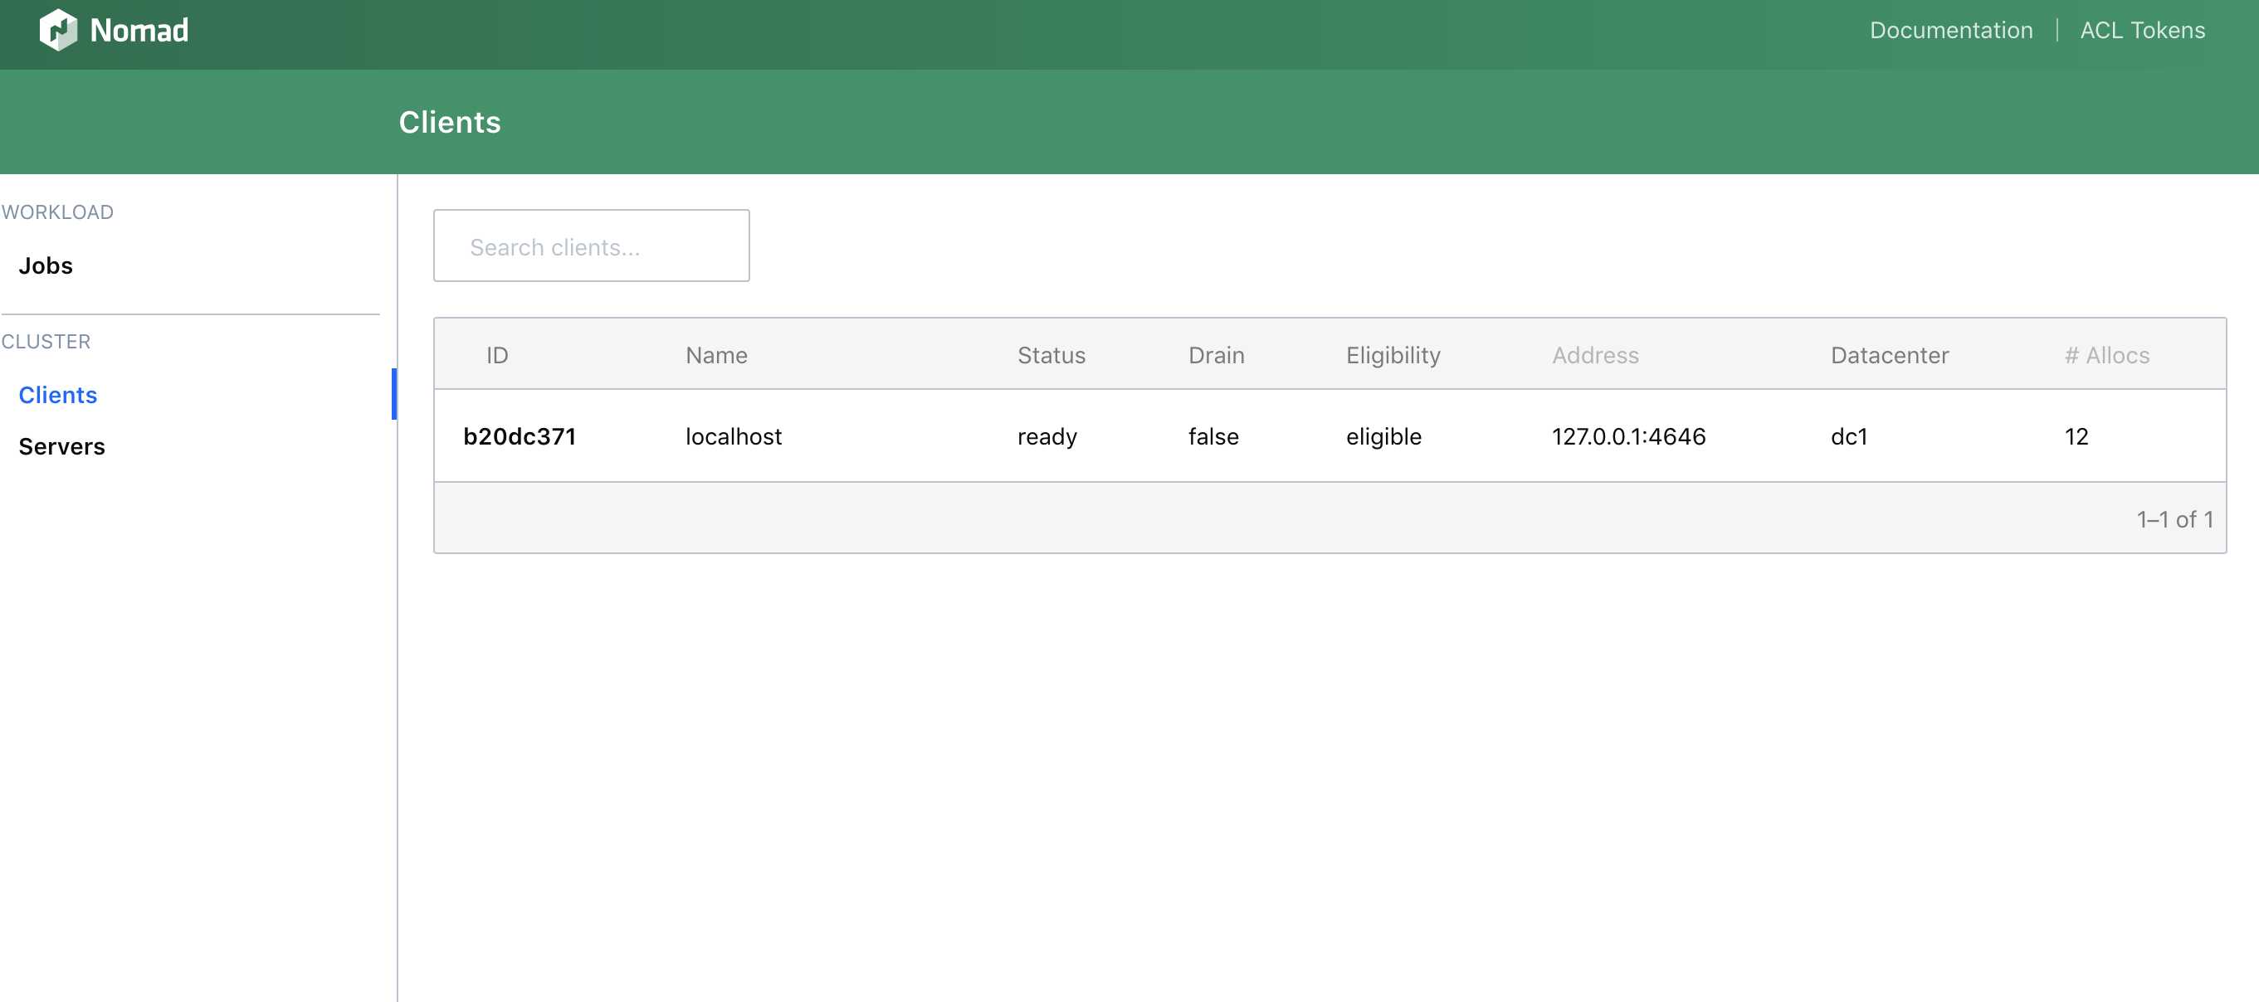Open the Documentation link
The image size is (2259, 1002).
tap(1950, 30)
